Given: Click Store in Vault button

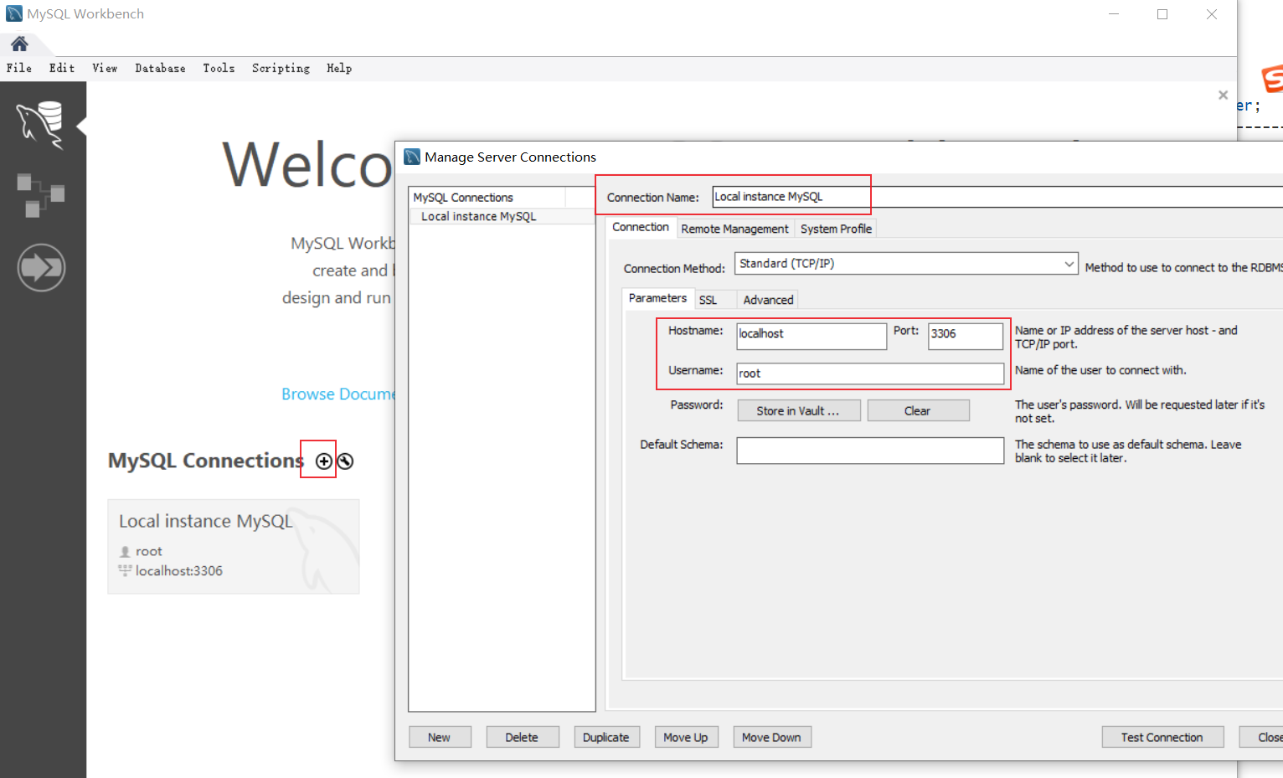Looking at the screenshot, I should click(799, 410).
